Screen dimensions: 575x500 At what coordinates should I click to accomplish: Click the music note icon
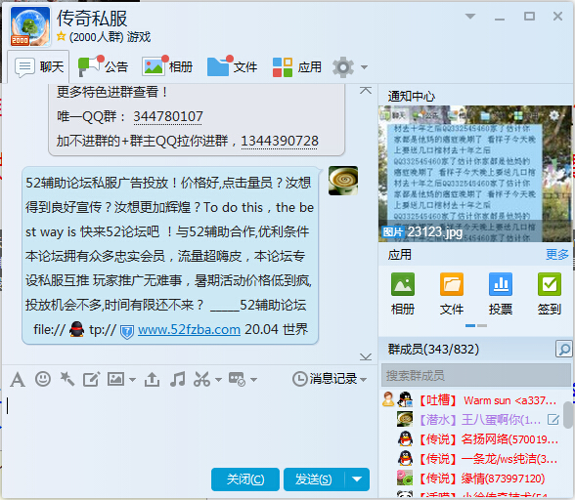(x=178, y=379)
